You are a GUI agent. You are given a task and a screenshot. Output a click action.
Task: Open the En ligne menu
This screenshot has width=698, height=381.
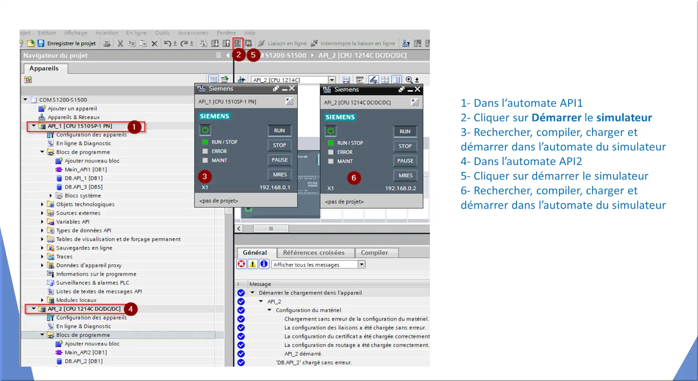pos(136,33)
